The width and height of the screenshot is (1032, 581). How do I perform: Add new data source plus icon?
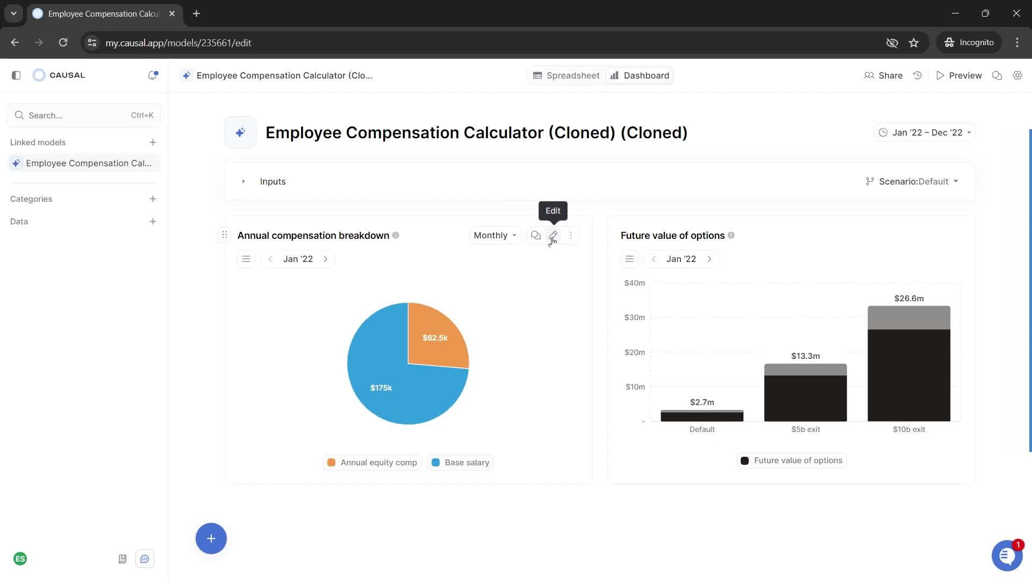(x=153, y=222)
